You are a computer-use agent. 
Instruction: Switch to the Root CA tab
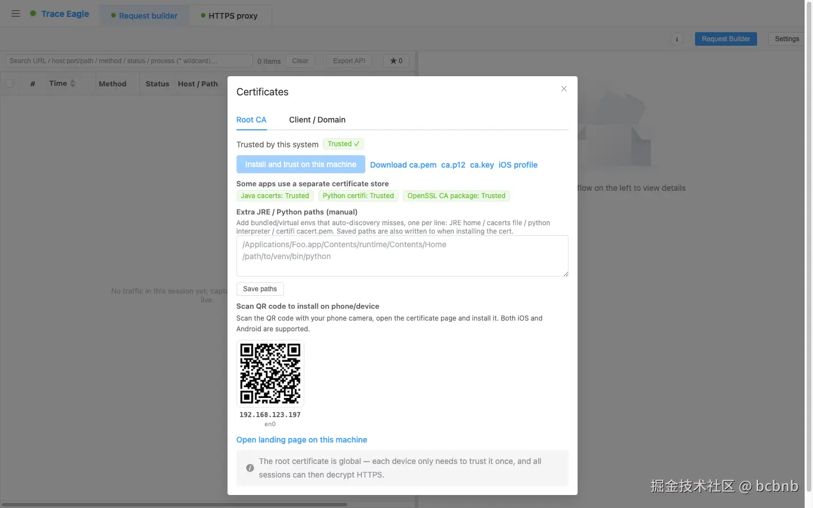pyautogui.click(x=251, y=120)
